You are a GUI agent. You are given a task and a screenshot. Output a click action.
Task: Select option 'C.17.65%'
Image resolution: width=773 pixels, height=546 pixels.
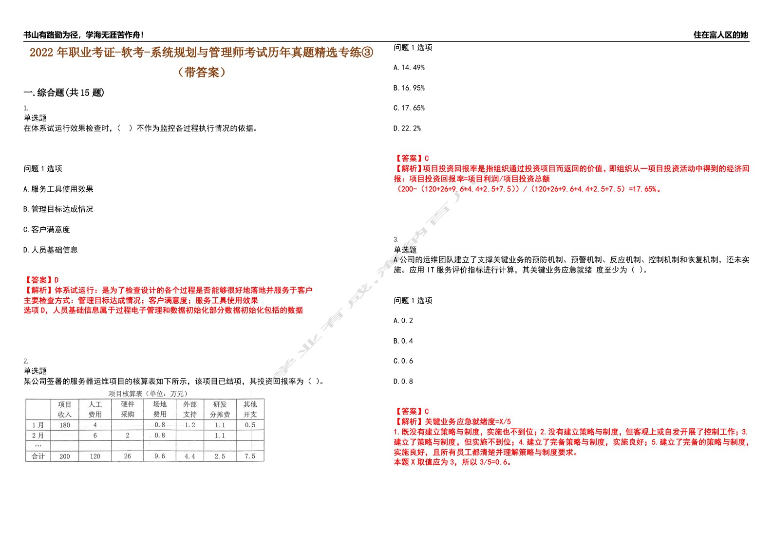click(x=409, y=108)
